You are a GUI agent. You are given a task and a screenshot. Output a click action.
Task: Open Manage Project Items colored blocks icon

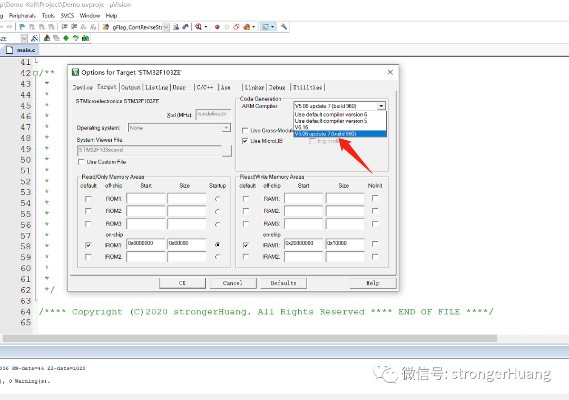pos(47,38)
